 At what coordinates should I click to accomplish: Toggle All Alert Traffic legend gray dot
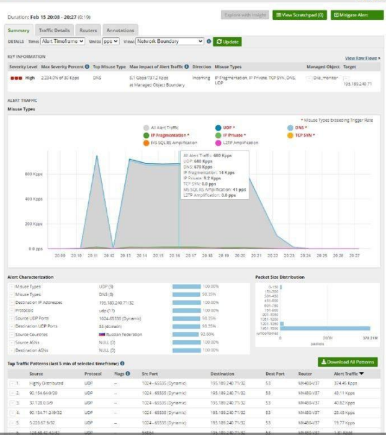[x=146, y=127]
